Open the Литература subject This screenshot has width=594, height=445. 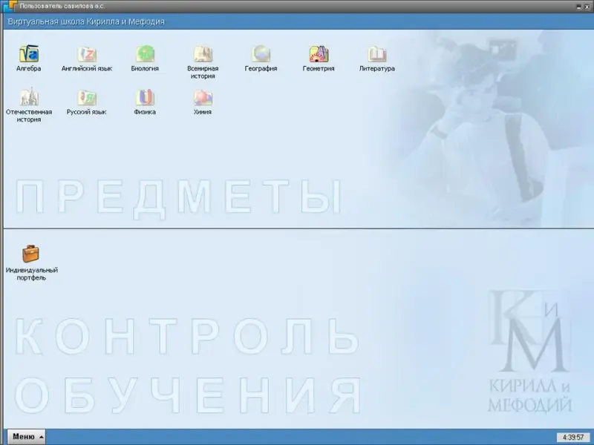click(x=377, y=54)
